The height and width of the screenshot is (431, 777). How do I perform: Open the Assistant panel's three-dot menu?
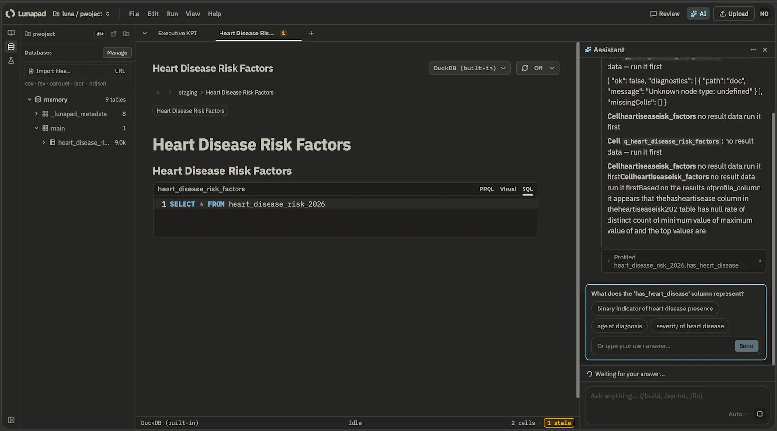(x=753, y=50)
